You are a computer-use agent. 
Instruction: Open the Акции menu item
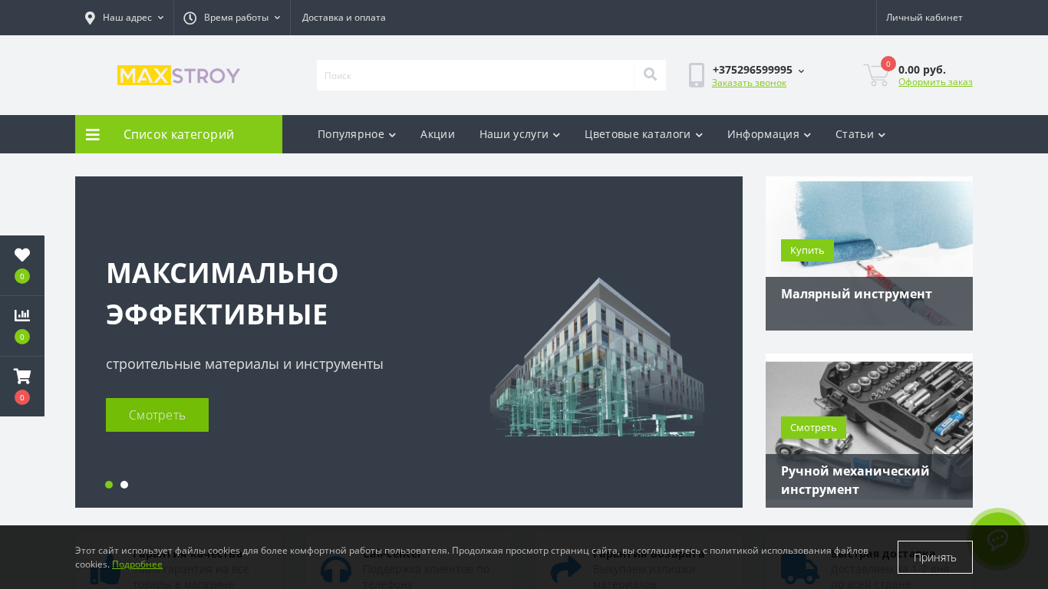[x=437, y=134]
